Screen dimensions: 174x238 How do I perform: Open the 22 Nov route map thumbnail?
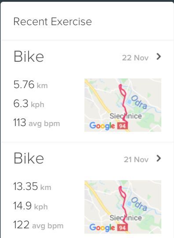[x=123, y=105]
